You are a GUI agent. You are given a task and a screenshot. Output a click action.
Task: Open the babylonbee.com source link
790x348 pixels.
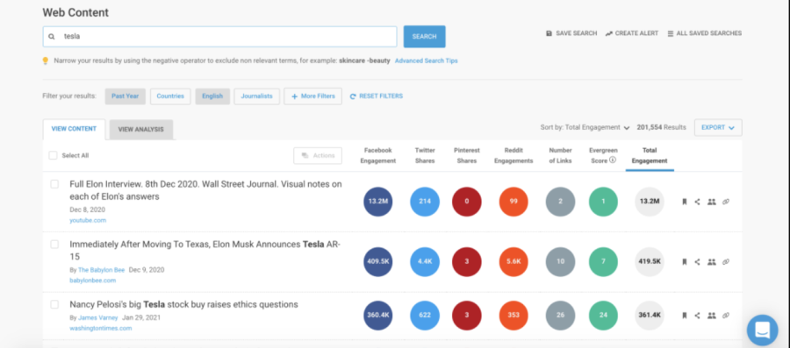click(93, 281)
